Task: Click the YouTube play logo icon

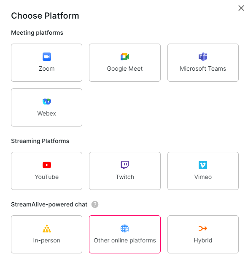Action: tap(47, 165)
